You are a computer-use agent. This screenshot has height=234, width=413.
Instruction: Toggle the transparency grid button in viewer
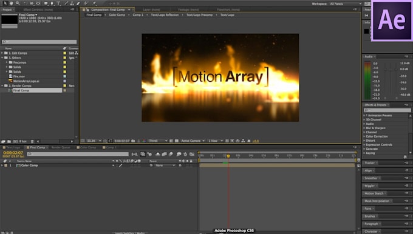coord(177,141)
